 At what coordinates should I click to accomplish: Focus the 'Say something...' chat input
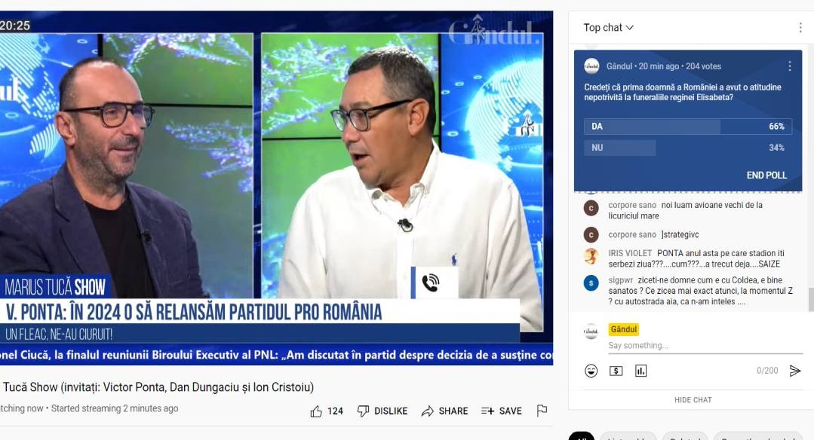pos(705,346)
